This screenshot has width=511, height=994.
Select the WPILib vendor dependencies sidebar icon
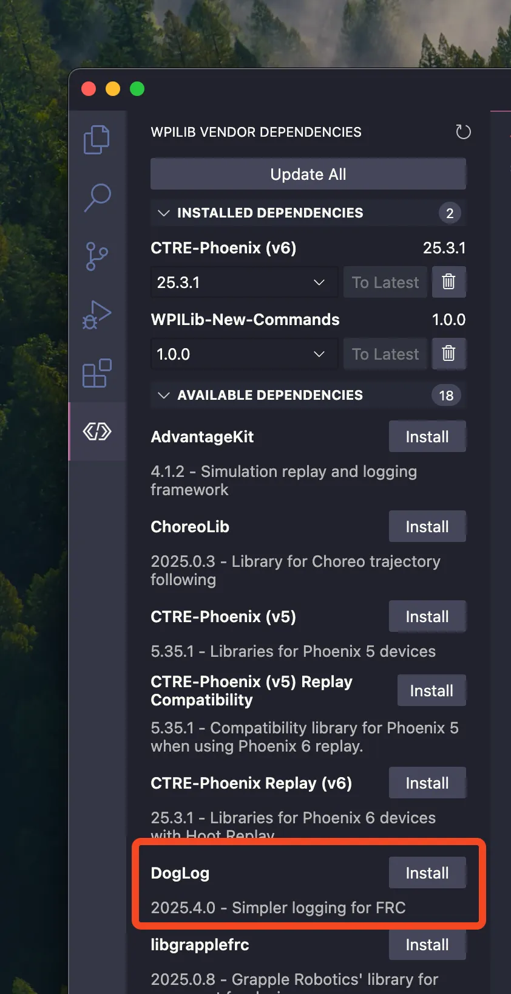click(98, 431)
